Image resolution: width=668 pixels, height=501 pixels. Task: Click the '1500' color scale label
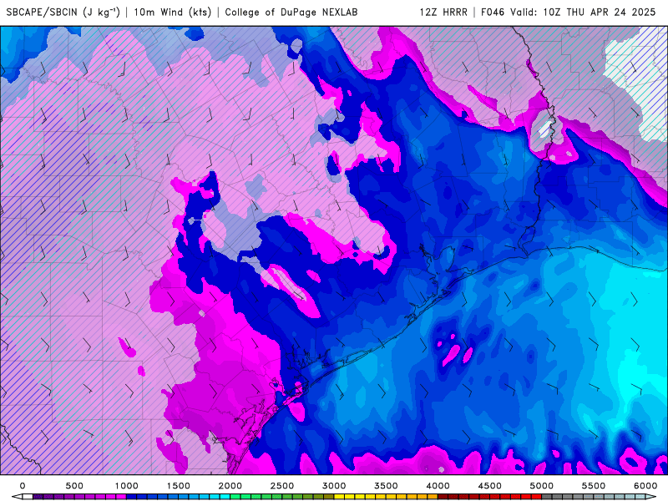click(178, 486)
